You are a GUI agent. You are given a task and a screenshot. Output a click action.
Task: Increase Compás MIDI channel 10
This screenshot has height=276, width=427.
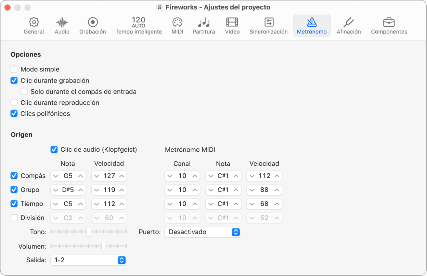click(x=195, y=176)
